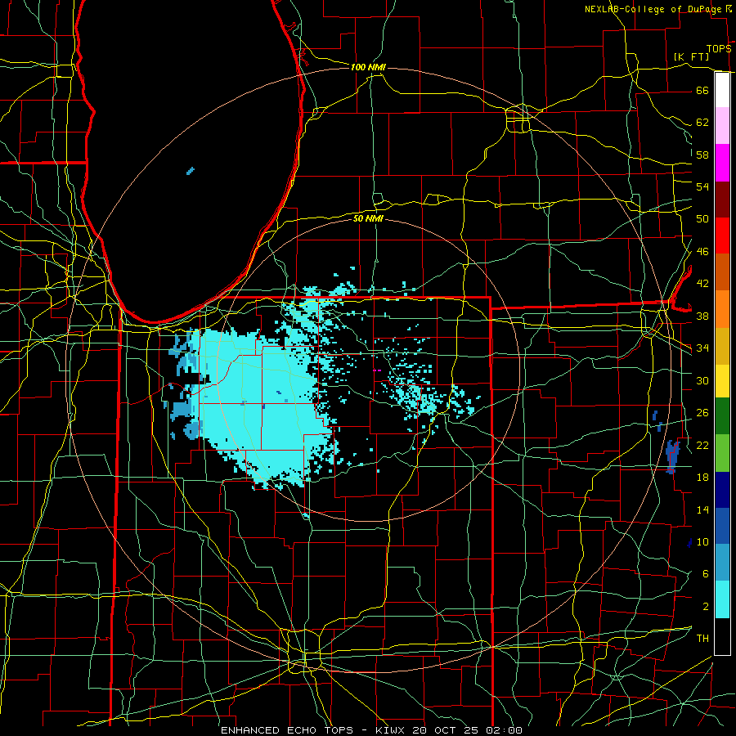This screenshot has width=736, height=736.
Task: Pick the bright orange legend band
Action: tap(722, 309)
